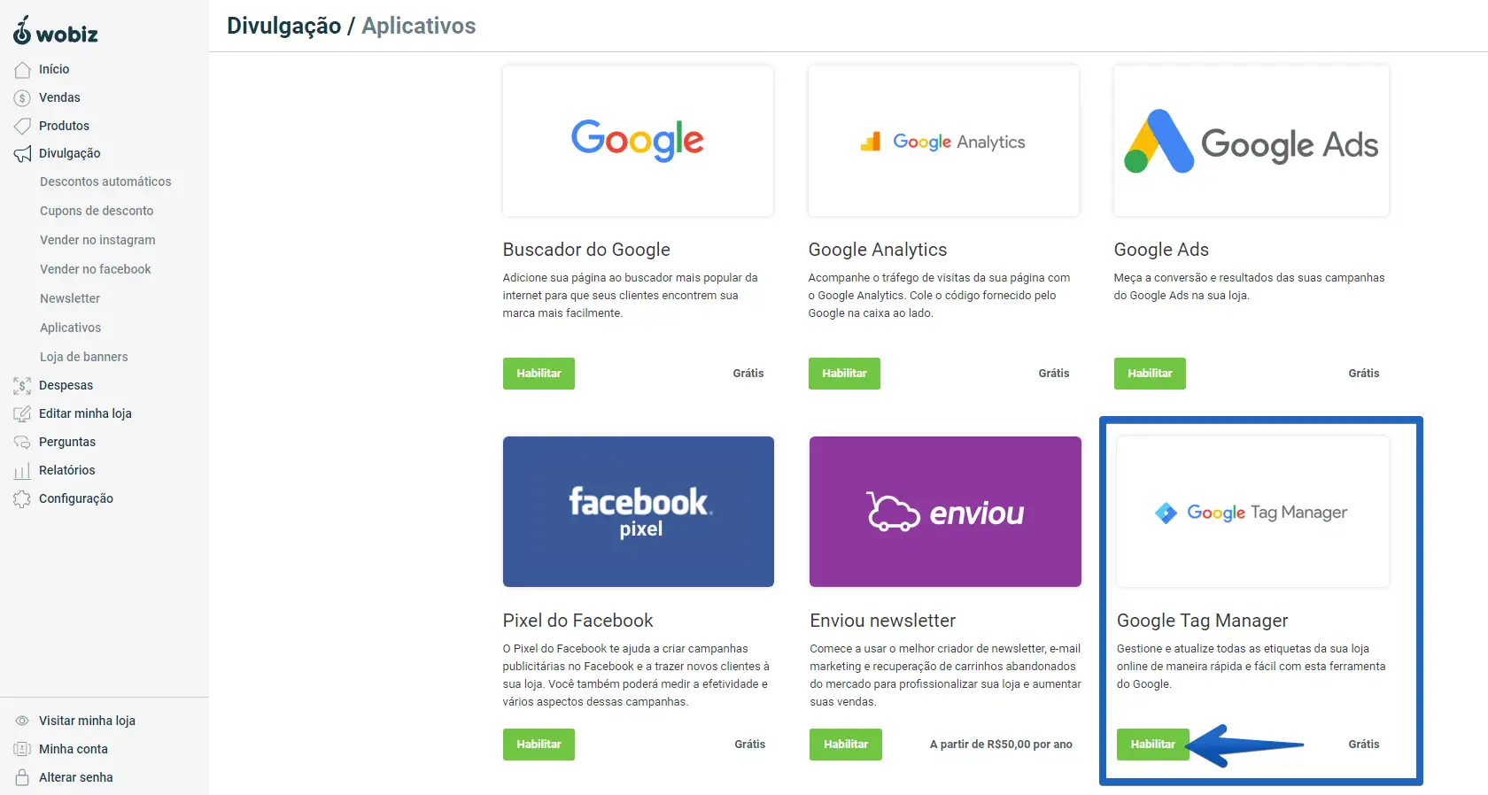1488x795 pixels.
Task: Click the Divulgação megaphone icon
Action: (x=22, y=154)
